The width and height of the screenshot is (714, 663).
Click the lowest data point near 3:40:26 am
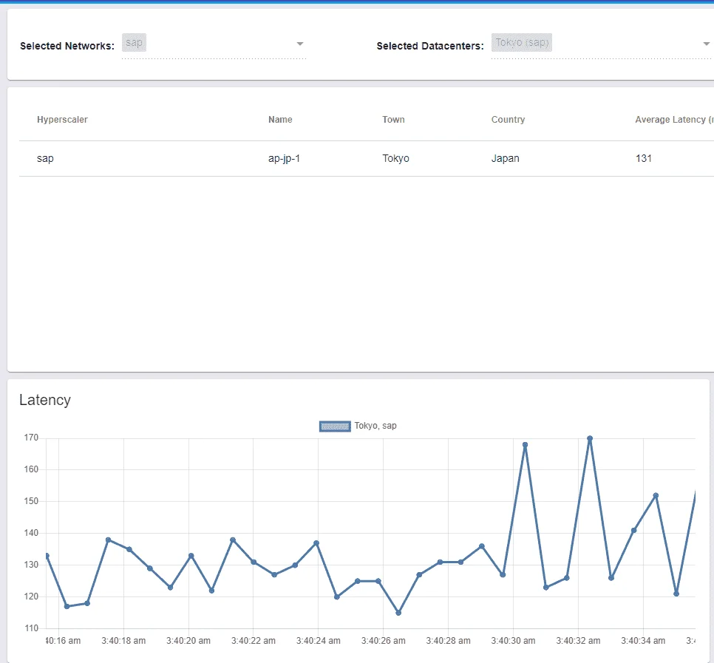pyautogui.click(x=398, y=613)
